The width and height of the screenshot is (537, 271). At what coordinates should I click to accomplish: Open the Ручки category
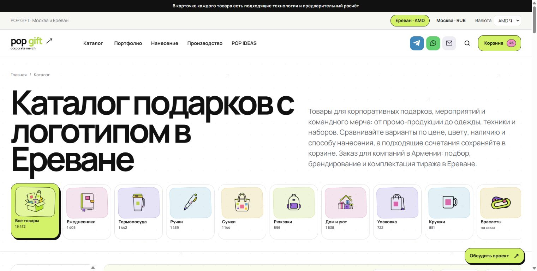(x=190, y=212)
